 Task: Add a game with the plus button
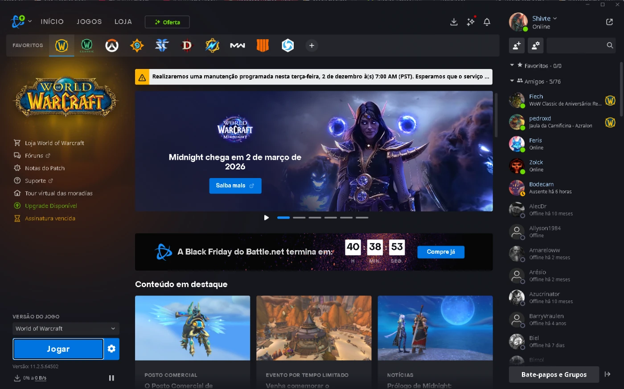tap(312, 45)
